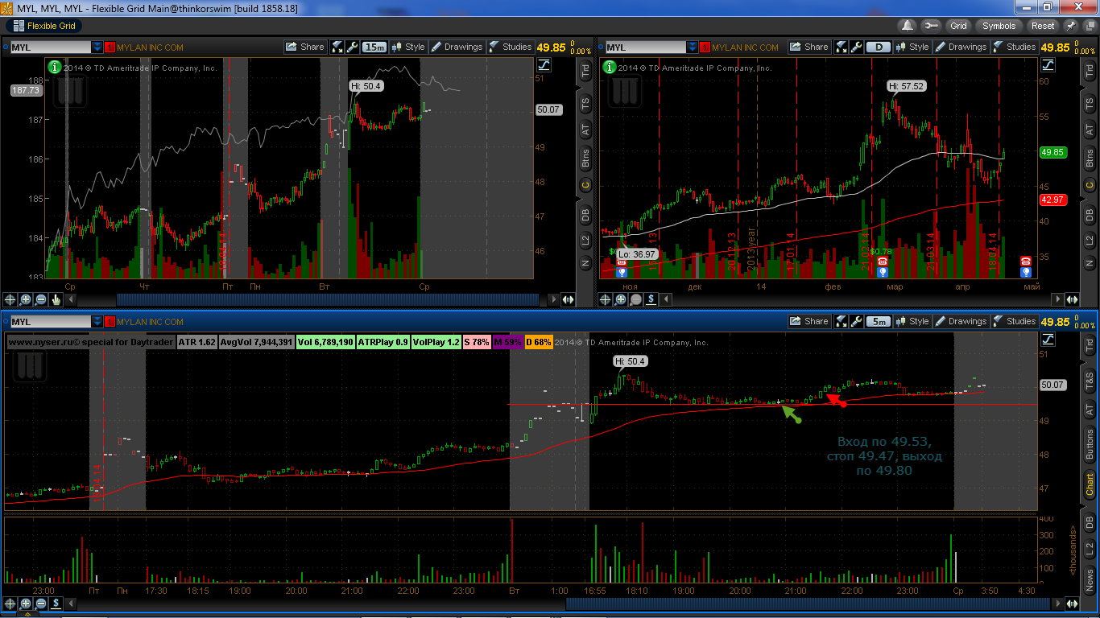Open the D timeframe selector on daily chart

[879, 47]
